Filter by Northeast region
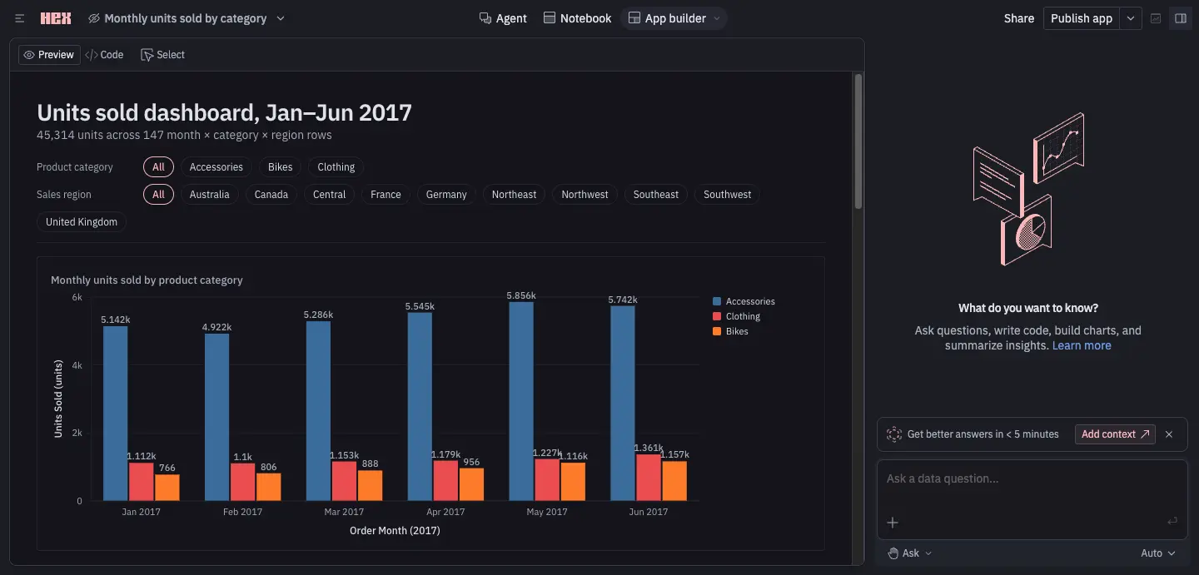Viewport: 1199px width, 575px height. [515, 195]
